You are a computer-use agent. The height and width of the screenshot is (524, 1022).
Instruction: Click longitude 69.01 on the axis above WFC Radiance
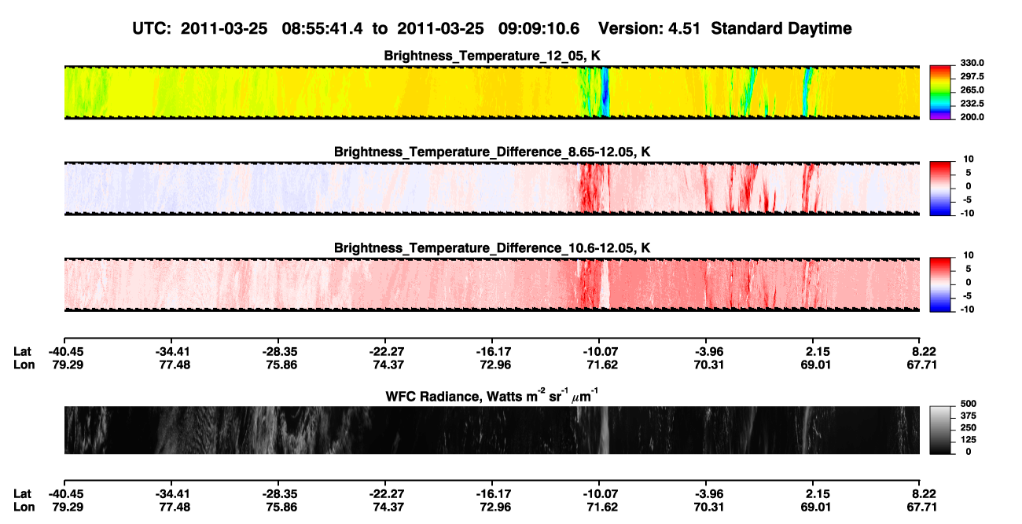816,365
